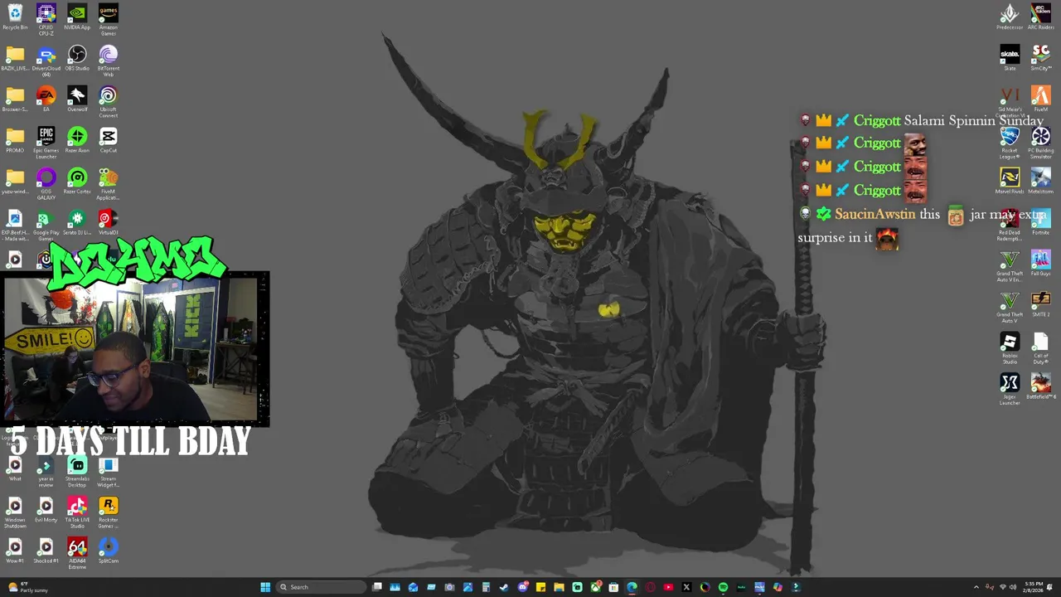
Task: Open the X app taskbar icon
Action: (x=686, y=587)
